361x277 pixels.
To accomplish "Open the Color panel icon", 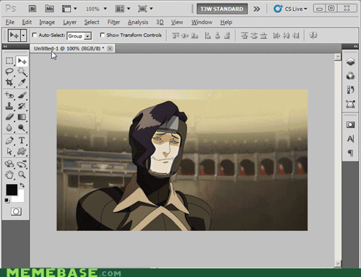I will coord(351,76).
